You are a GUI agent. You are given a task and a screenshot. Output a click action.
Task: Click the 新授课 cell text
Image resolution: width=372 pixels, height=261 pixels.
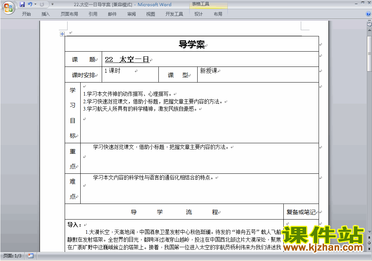[209, 71]
